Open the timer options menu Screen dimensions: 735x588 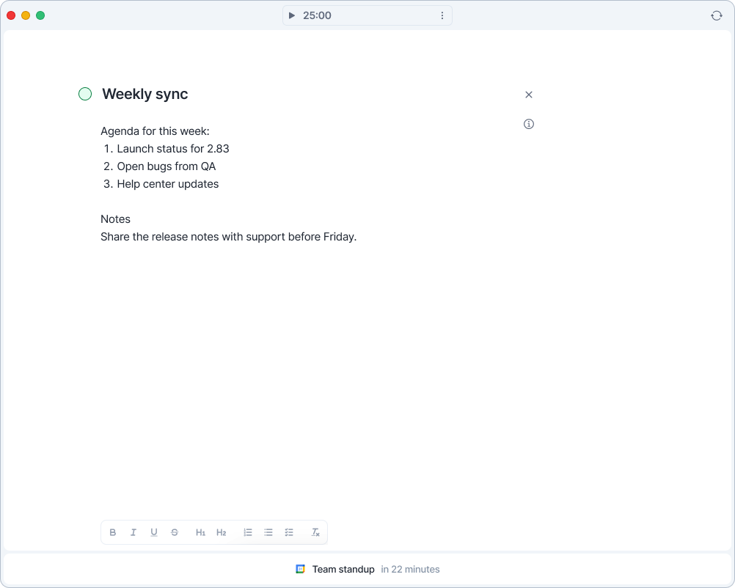(x=442, y=15)
